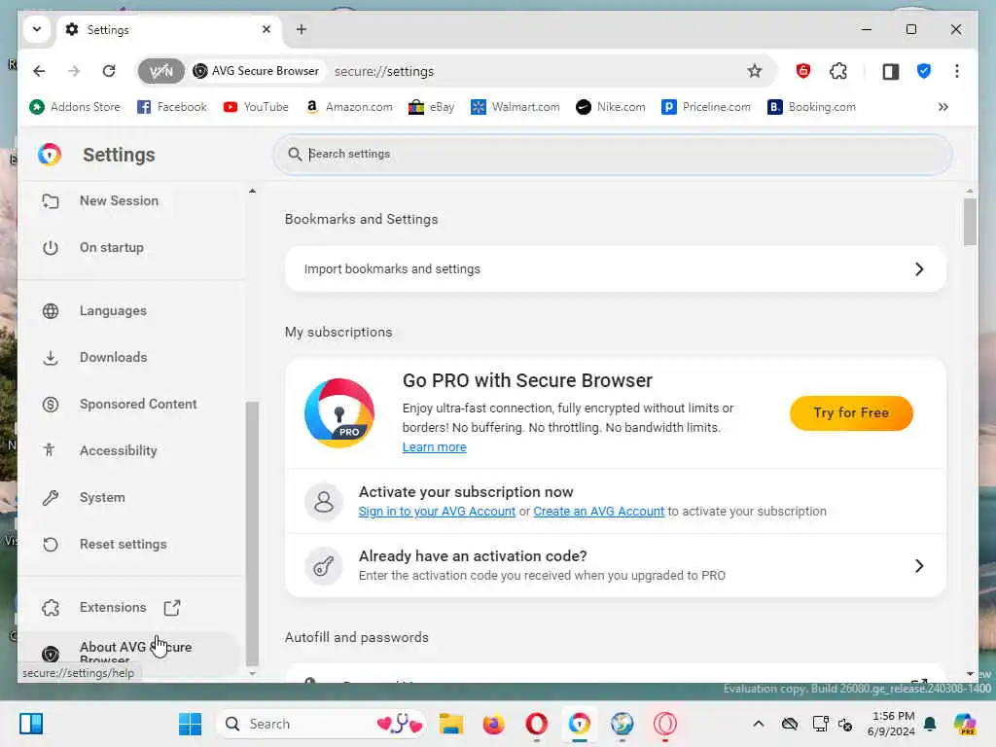Open Copilot preview icon in tray
The height and width of the screenshot is (747, 996).
tap(965, 724)
